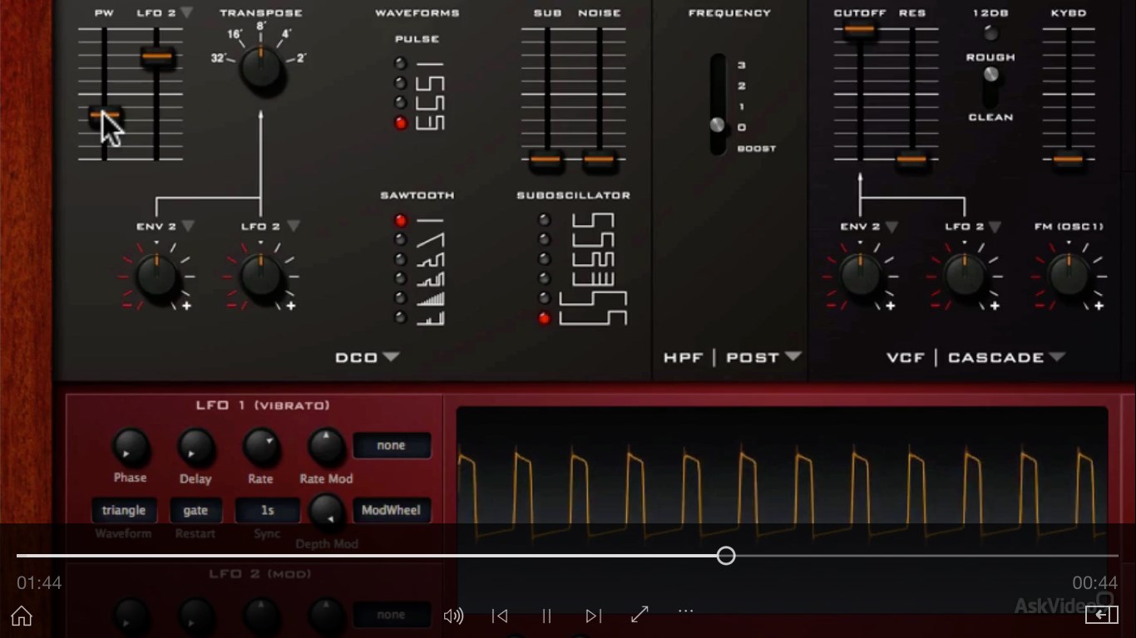Select the sixth sawtooth waveform LED

pos(401,317)
